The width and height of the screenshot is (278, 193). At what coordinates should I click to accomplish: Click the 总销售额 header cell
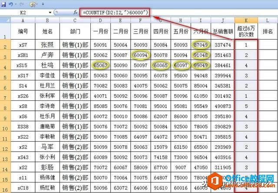click(223, 31)
